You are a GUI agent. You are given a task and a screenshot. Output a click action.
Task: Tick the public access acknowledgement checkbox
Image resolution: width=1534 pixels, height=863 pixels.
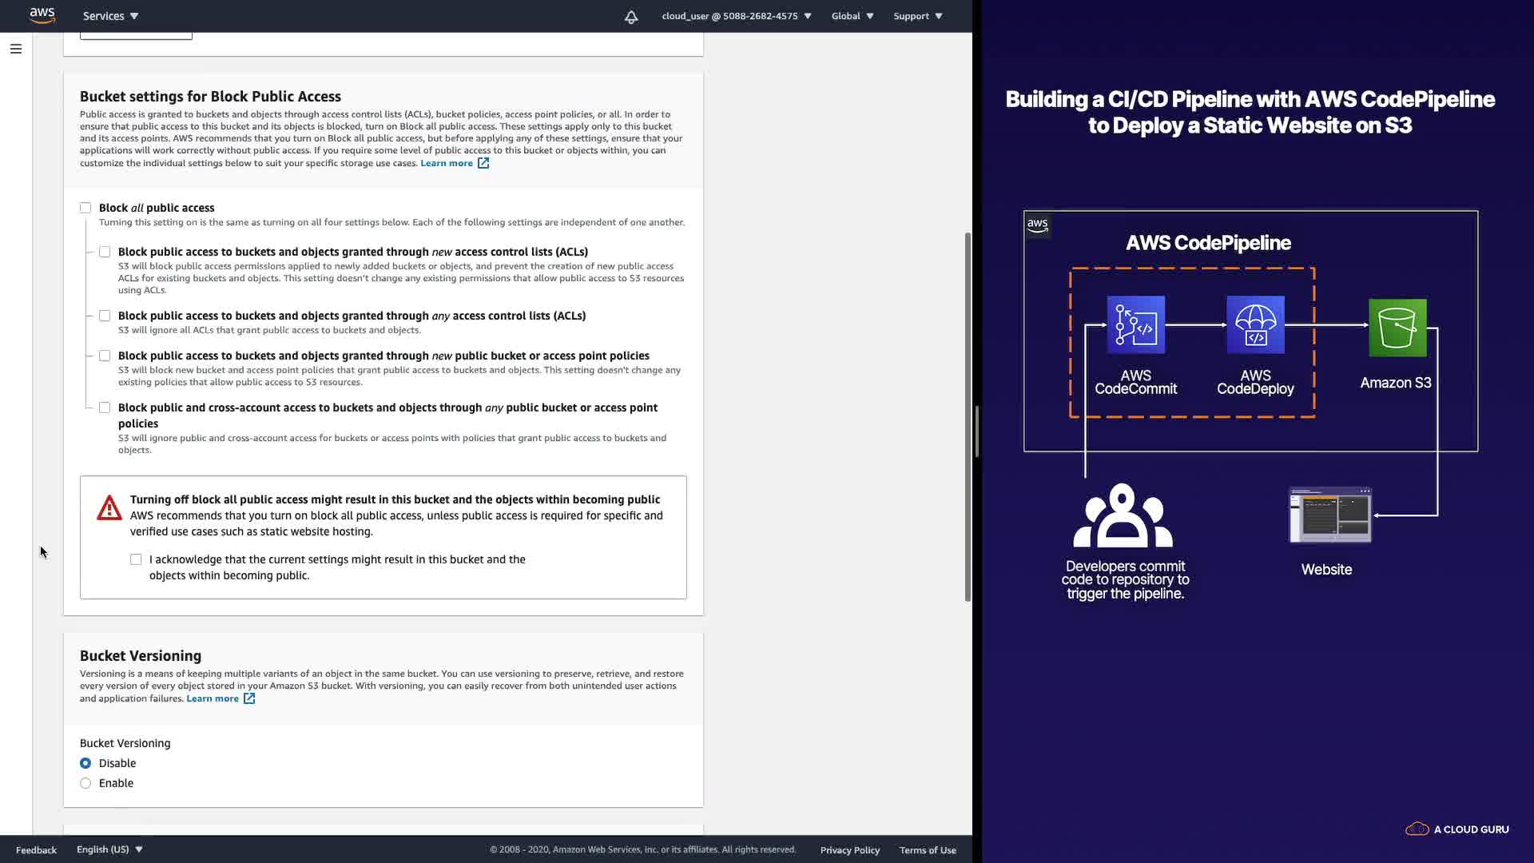(x=136, y=559)
